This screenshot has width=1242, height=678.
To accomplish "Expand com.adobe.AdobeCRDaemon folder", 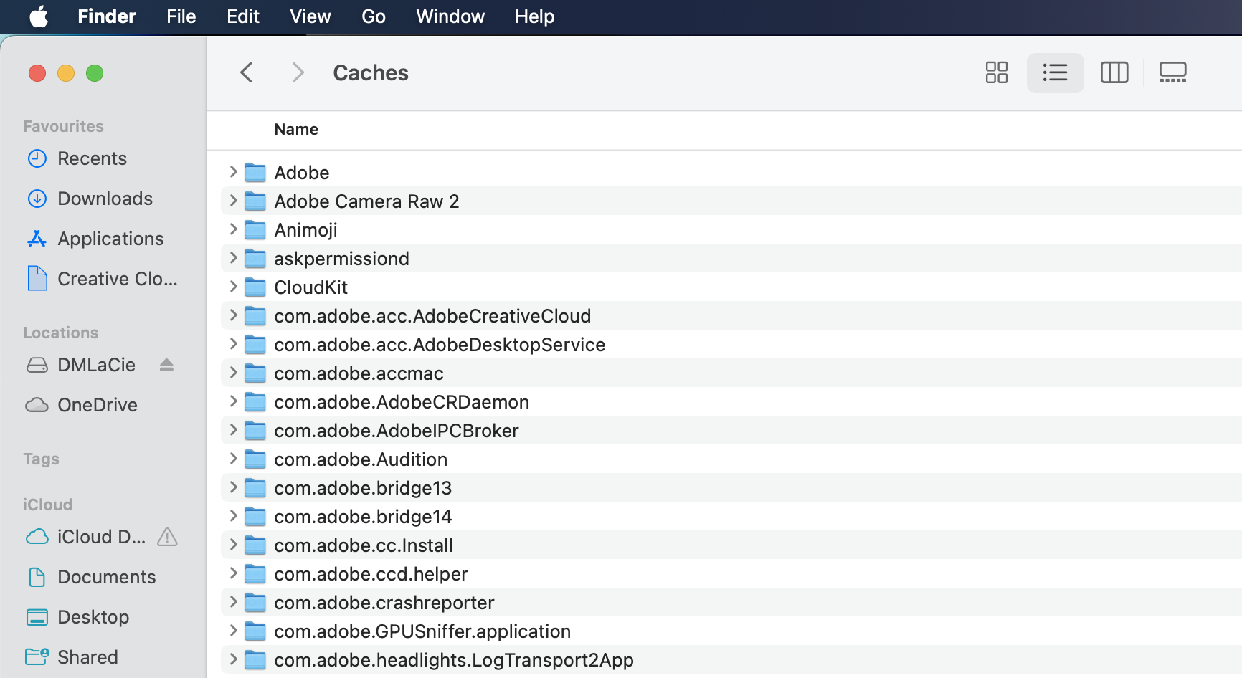I will click(x=233, y=401).
